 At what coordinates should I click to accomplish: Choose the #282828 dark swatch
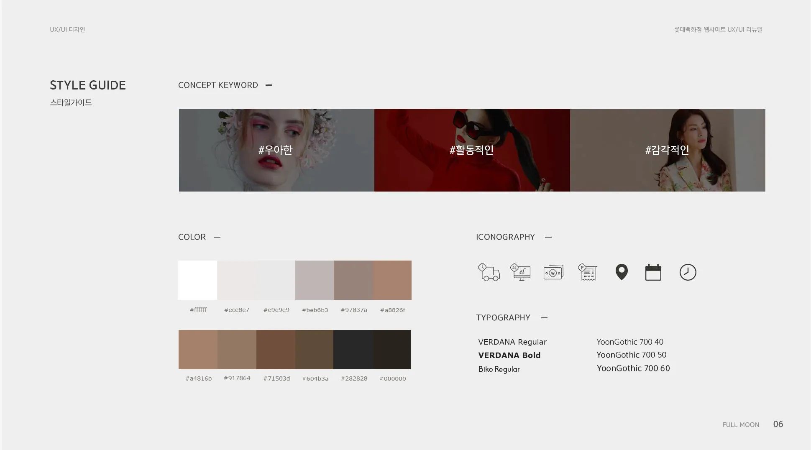pos(353,350)
